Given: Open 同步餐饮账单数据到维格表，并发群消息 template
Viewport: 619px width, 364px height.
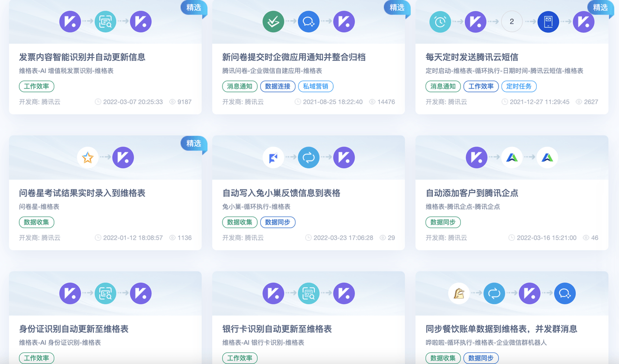Looking at the screenshot, I should tap(501, 329).
